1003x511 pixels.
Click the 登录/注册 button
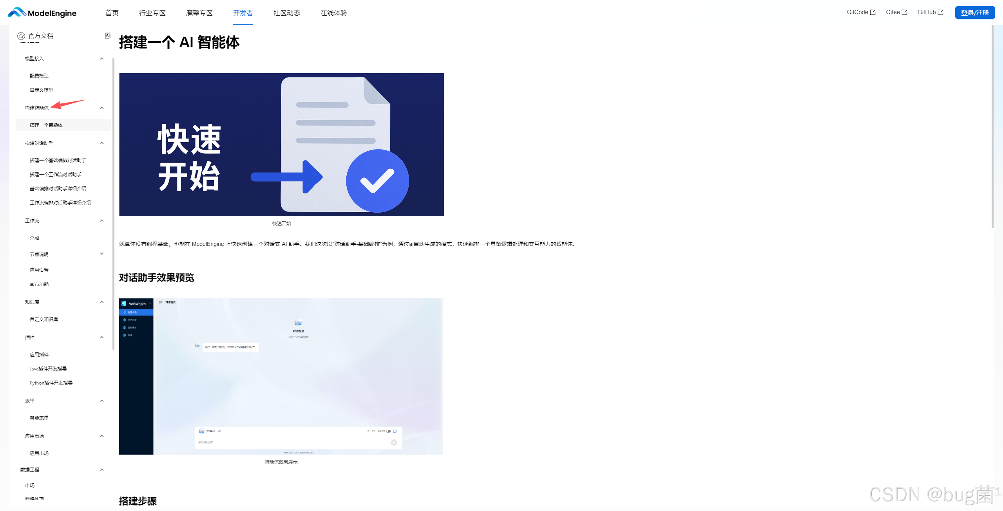point(974,13)
